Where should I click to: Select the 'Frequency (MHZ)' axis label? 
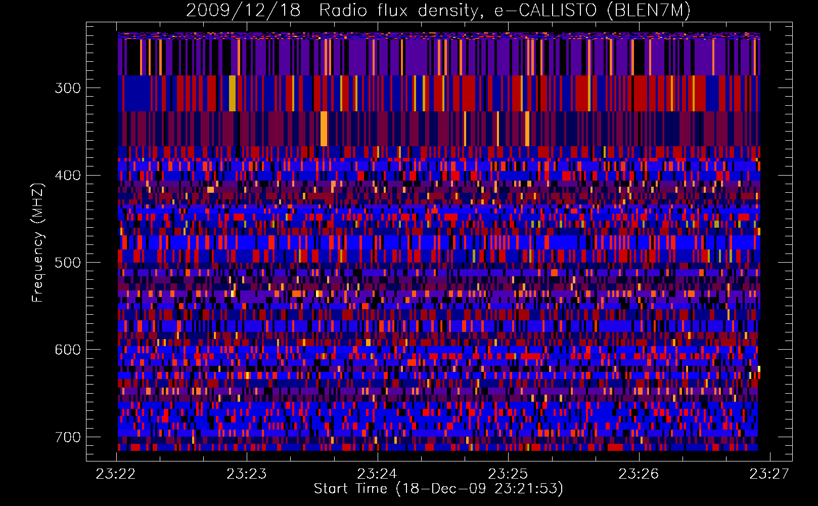tap(38, 242)
